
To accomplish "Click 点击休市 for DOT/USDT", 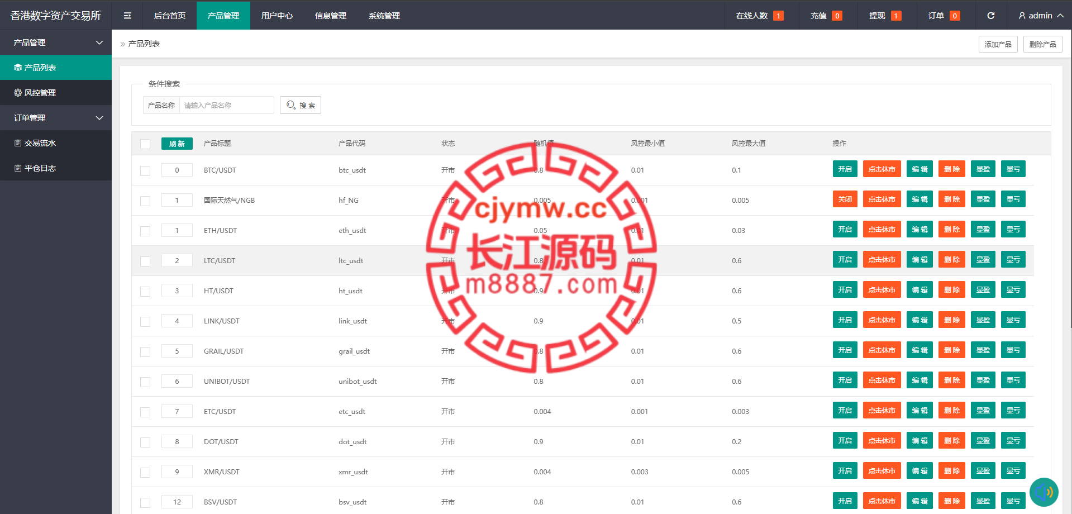I will (x=882, y=441).
